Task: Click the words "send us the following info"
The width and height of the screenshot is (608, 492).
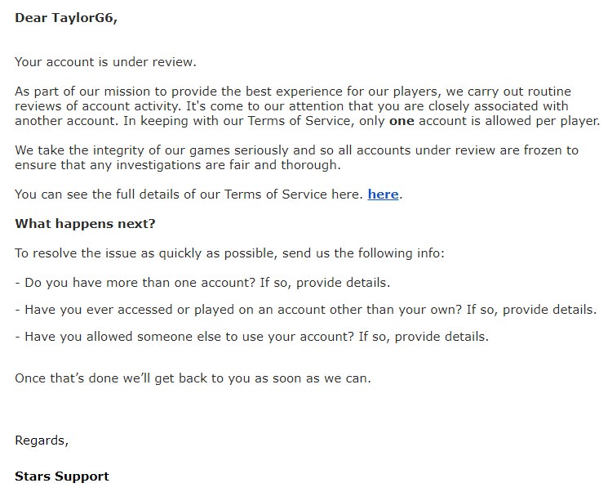Action: point(363,253)
